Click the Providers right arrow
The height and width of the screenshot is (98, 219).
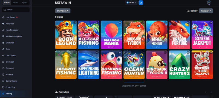211,92
